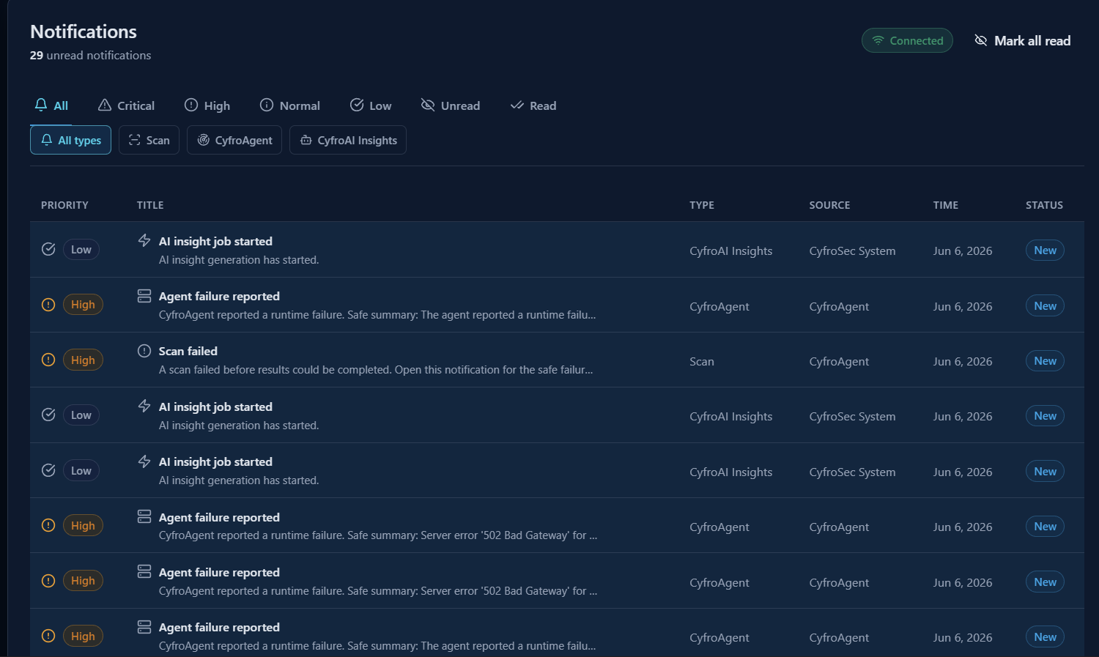This screenshot has width=1099, height=657.
Task: Click the New status badge in the Scan failed row
Action: [x=1045, y=360]
